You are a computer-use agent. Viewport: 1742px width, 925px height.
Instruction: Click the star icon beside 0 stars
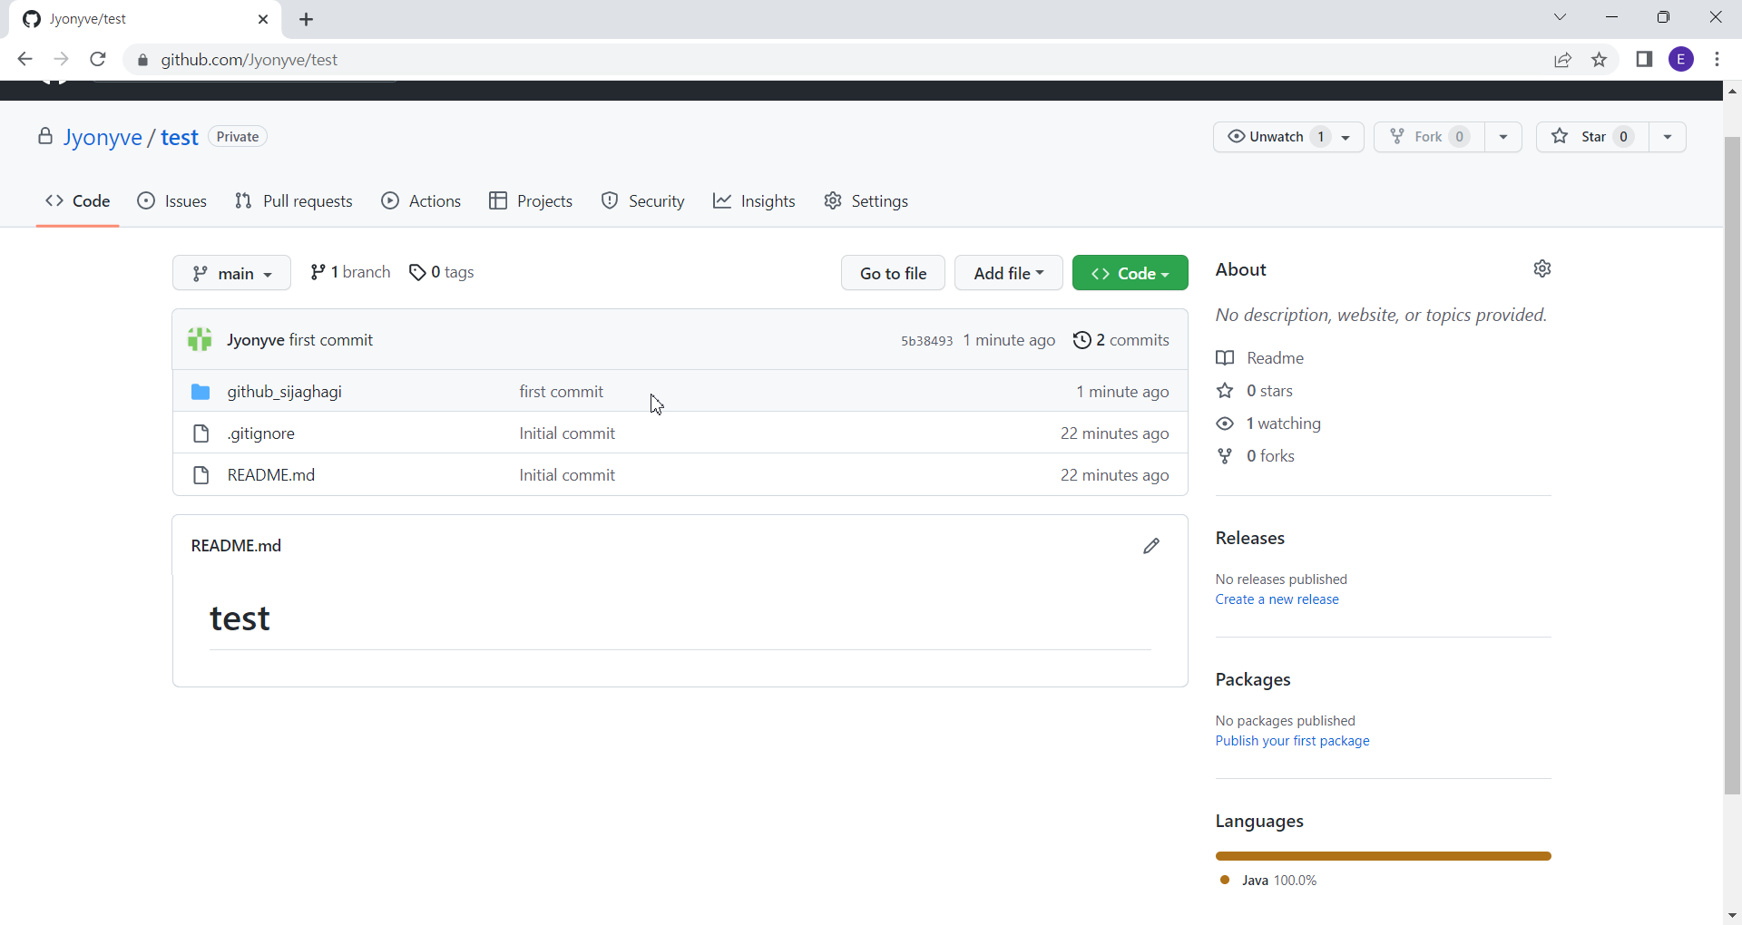click(1225, 391)
